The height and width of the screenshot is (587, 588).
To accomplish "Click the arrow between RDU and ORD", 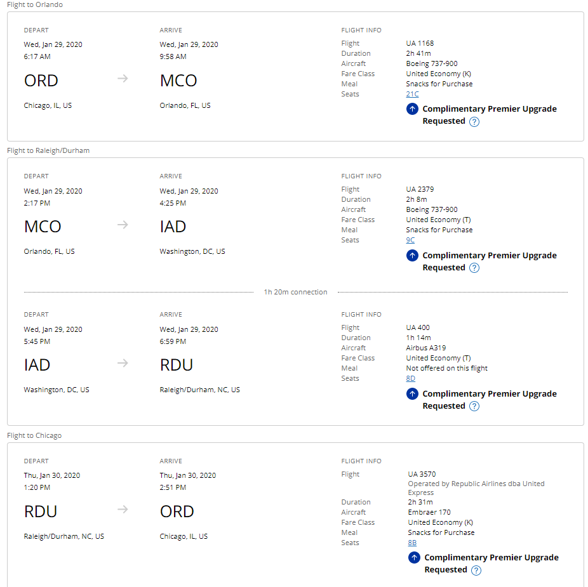I will (123, 510).
